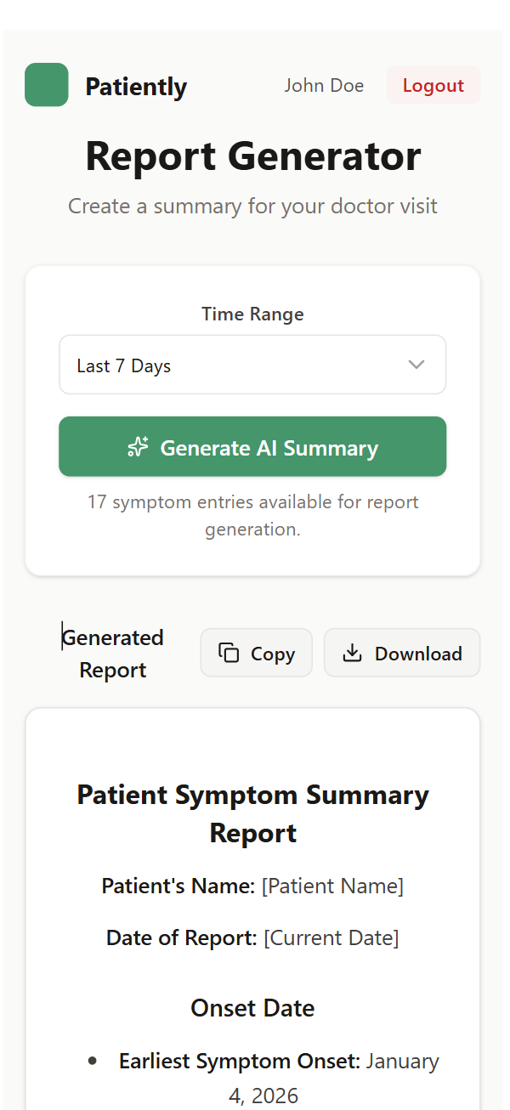Viewport: 510px width, 1110px height.
Task: Copy the generated report
Action: [257, 653]
